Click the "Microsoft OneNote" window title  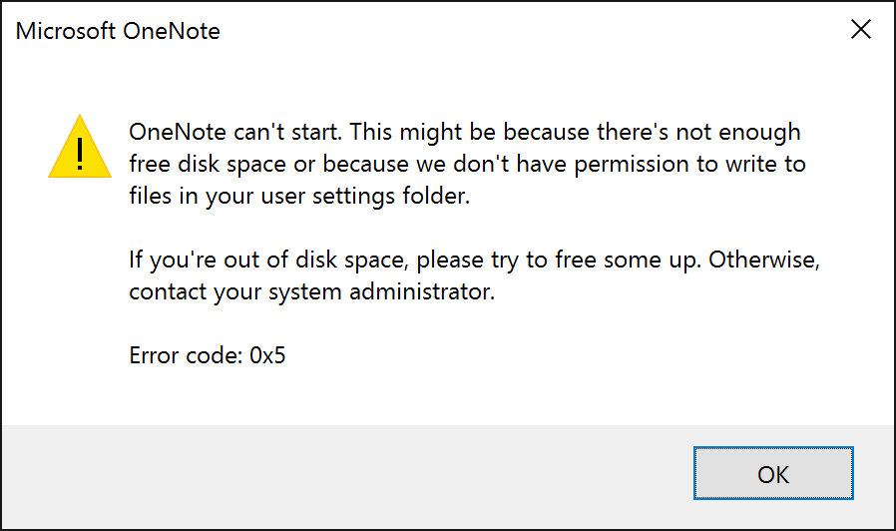118,31
